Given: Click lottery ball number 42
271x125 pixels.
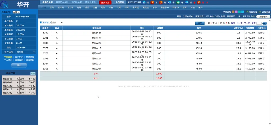Looking at the screenshot, I should [169, 3].
